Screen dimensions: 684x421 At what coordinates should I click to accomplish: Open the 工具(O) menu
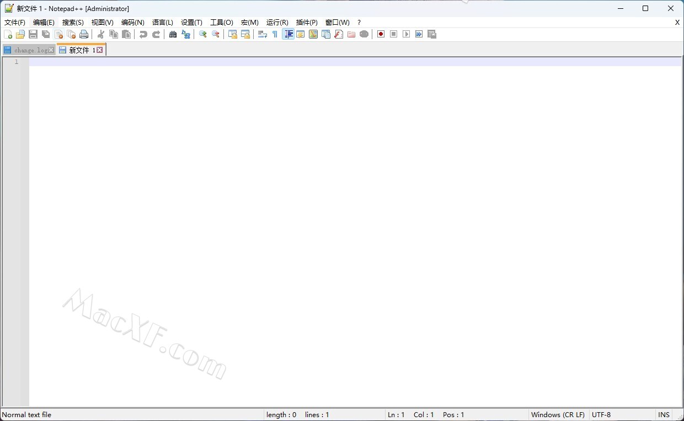point(222,23)
